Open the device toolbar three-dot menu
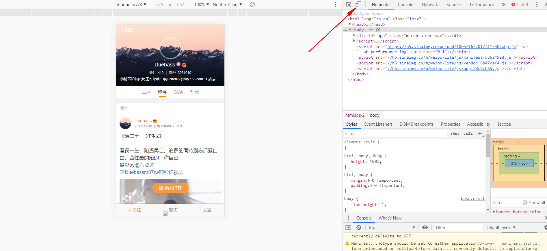The image size is (547, 251). (335, 5)
